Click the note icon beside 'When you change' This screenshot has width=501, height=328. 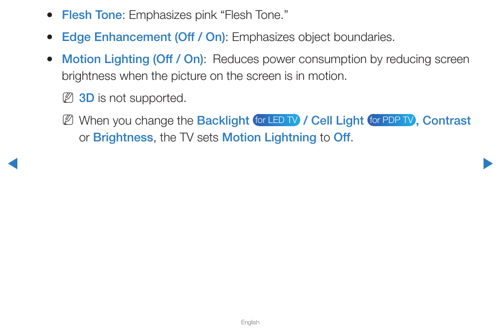(68, 120)
